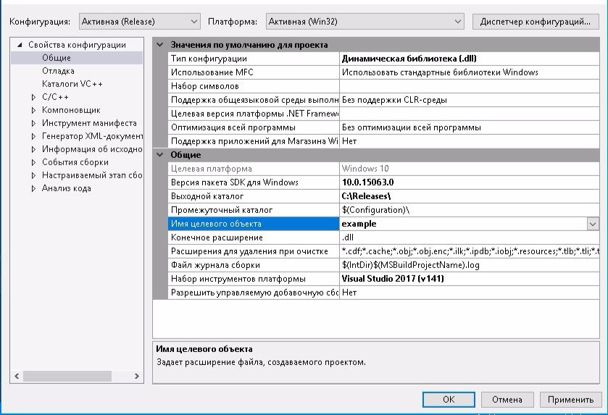Expand the События сборки node
This screenshot has height=415, width=608.
33,162
